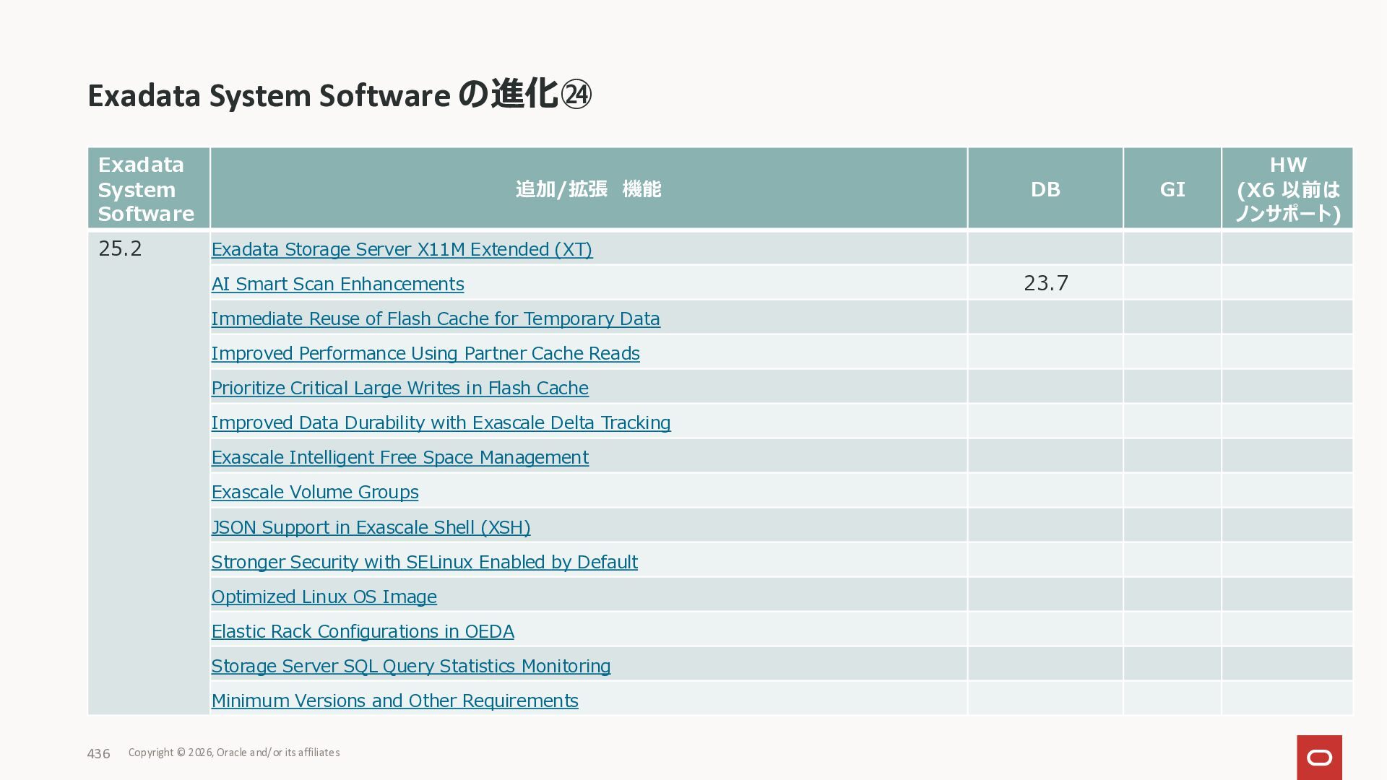Click the Oracle logo icon

click(1319, 757)
